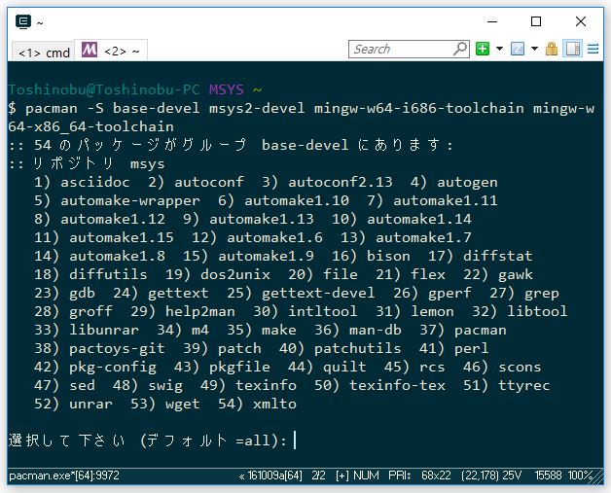Click the 15588 PID in status bar

[x=548, y=475]
